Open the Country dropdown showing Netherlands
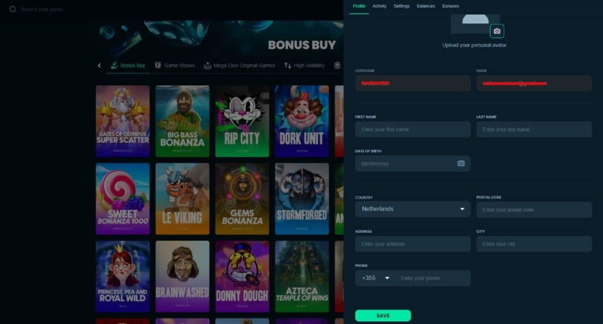Screen dimensions: 603x324 413,209
